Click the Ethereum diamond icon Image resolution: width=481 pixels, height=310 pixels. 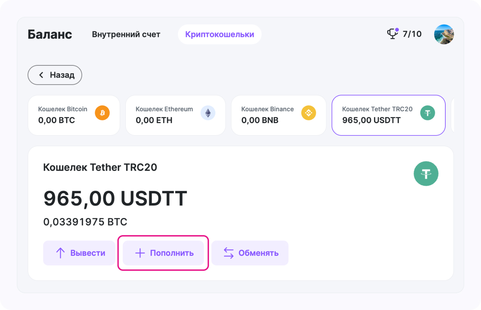click(208, 113)
